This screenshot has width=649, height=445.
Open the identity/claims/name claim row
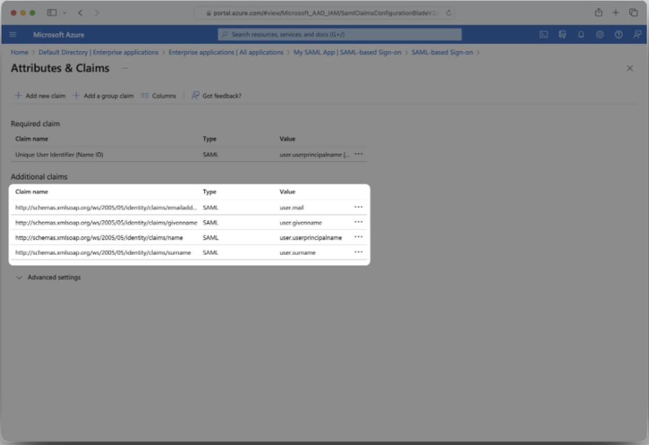[x=188, y=238]
